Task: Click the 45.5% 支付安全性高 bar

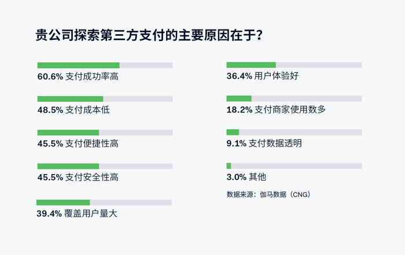Action: pyautogui.click(x=105, y=166)
